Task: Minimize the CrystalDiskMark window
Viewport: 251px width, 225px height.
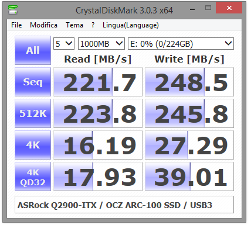Action: pyautogui.click(x=192, y=9)
